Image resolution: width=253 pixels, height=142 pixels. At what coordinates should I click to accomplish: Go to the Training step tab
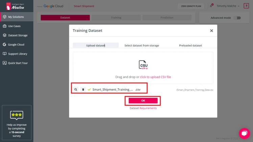coord(116,18)
